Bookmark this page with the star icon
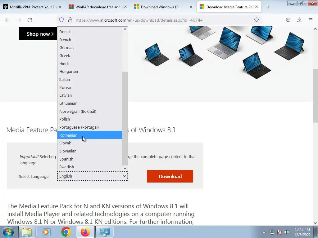 [x=256, y=20]
